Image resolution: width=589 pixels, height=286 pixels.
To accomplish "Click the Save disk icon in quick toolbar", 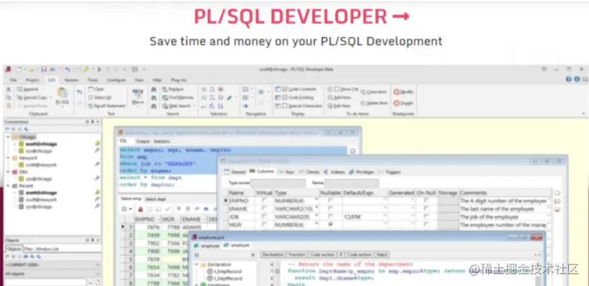I will click(44, 69).
